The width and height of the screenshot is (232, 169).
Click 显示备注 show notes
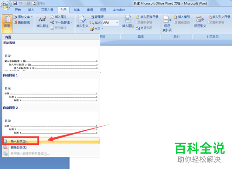[x=58, y=28]
